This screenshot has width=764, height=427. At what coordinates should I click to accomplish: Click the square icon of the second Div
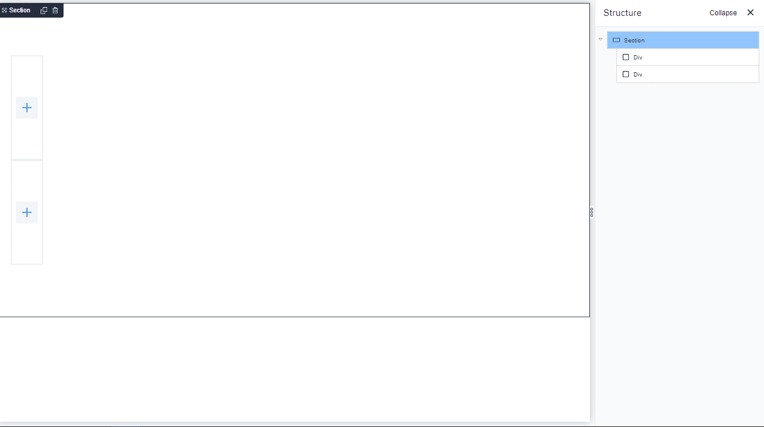pos(626,74)
